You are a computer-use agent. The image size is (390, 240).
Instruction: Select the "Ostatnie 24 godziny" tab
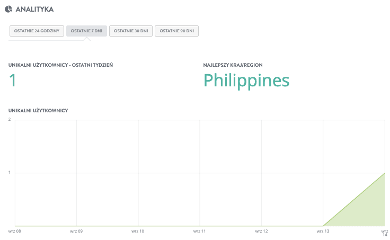click(x=37, y=31)
